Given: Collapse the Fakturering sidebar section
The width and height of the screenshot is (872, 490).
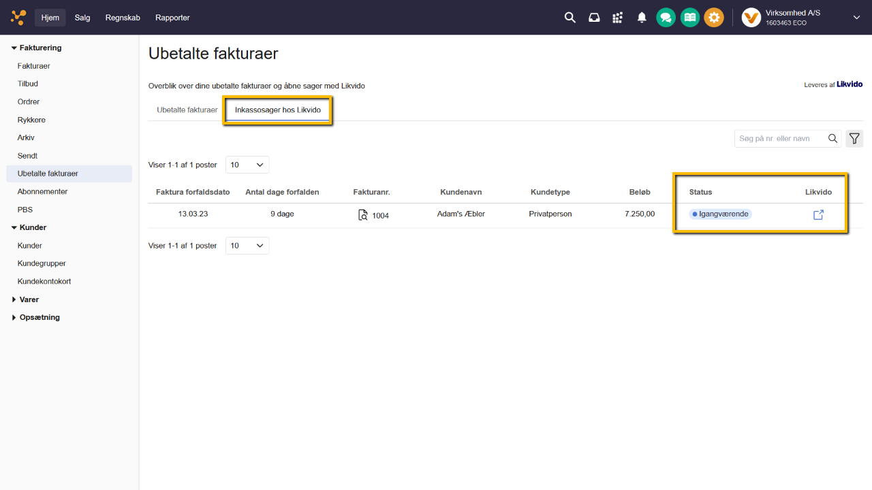Looking at the screenshot, I should 14,48.
